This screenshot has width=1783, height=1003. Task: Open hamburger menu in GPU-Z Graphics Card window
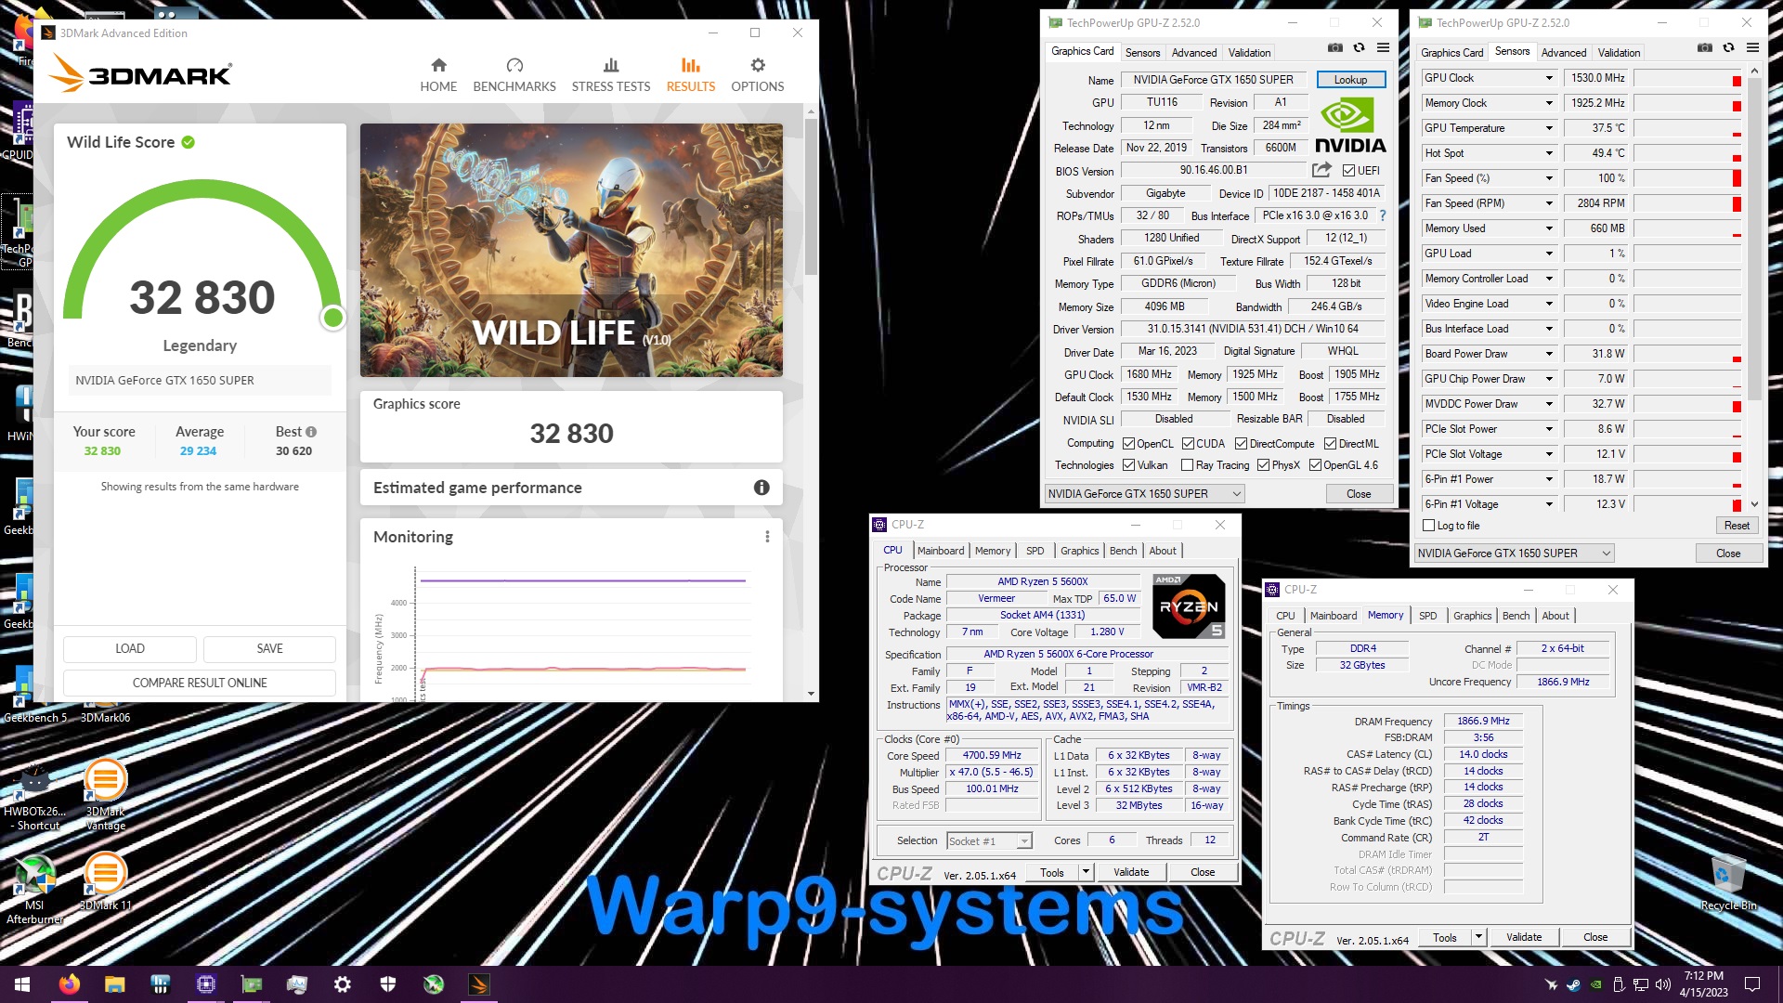click(1383, 48)
